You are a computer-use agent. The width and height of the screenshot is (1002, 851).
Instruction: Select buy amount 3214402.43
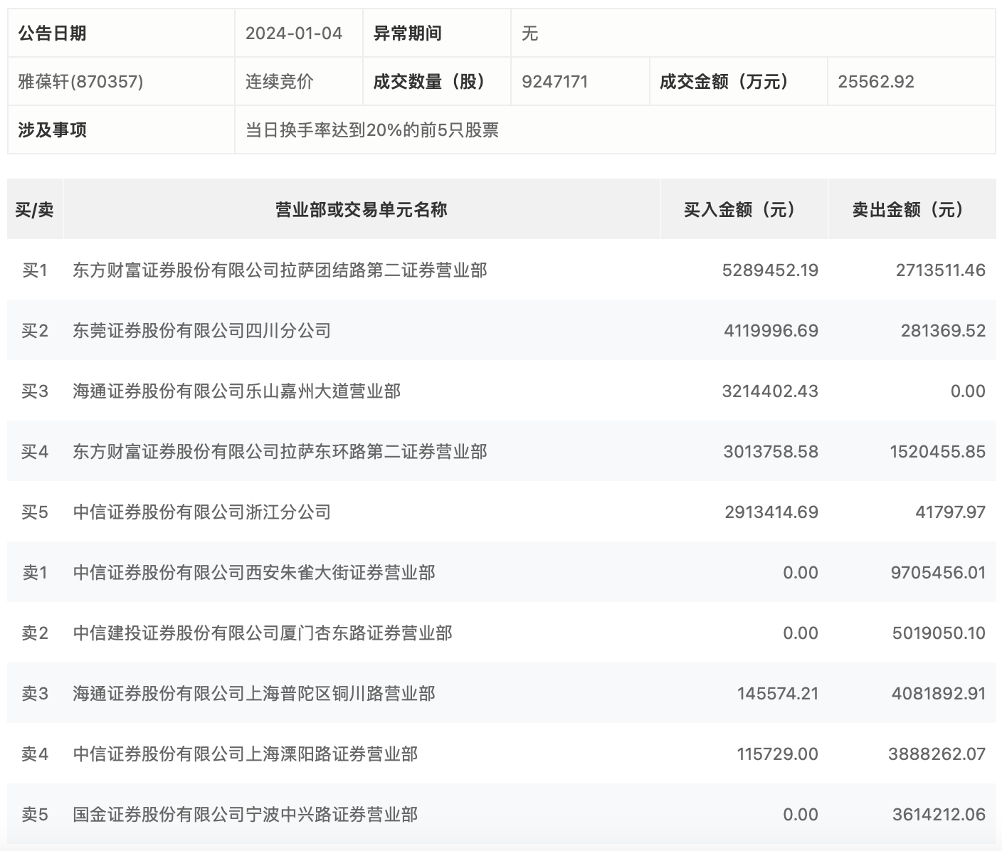click(770, 391)
